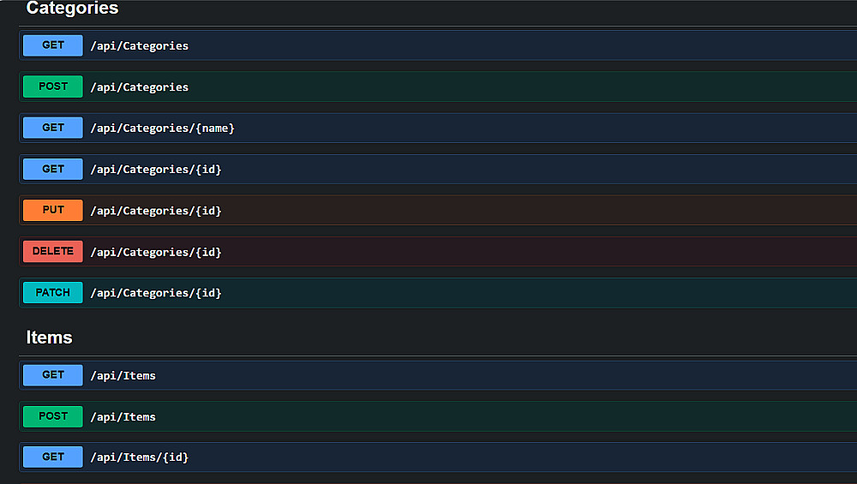The width and height of the screenshot is (857, 484).
Task: Open the /api/Categories/{id} path in PUT row
Action: tap(156, 211)
